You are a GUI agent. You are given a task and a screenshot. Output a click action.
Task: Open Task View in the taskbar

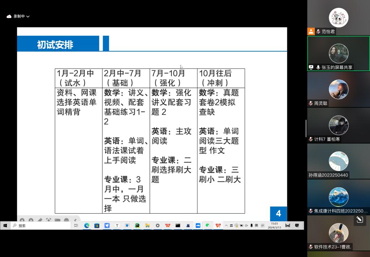pos(76,226)
